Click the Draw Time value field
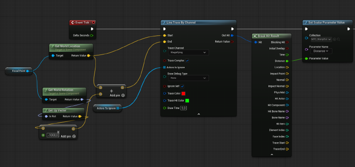The height and width of the screenshot is (167, 355). 183,108
